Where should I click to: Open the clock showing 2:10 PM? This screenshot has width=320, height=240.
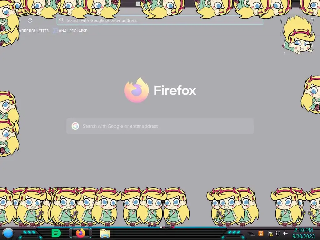click(303, 233)
